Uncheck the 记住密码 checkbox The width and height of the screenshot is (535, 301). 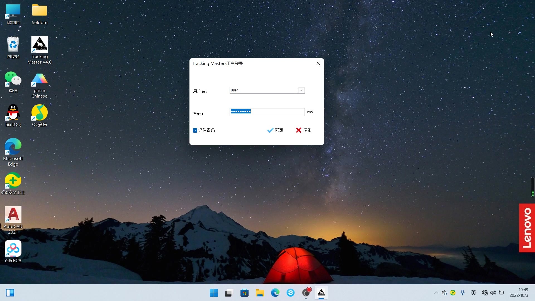pos(195,130)
